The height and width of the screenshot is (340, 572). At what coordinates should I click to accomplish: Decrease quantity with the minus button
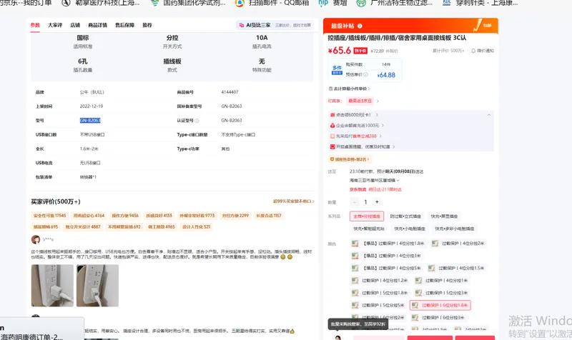pos(354,202)
